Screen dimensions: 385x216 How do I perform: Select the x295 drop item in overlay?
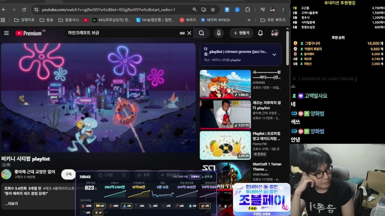(x=86, y=206)
